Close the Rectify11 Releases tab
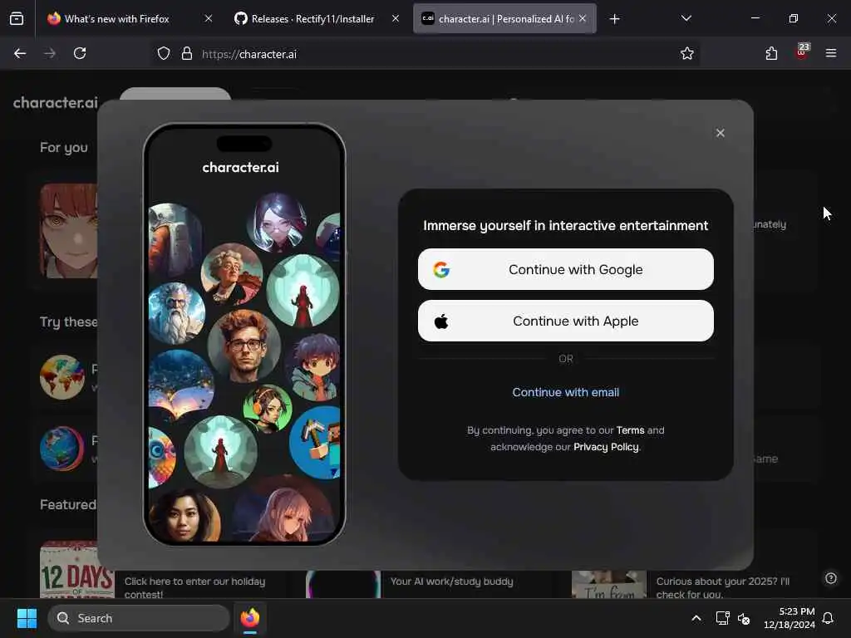851x638 pixels. (396, 19)
